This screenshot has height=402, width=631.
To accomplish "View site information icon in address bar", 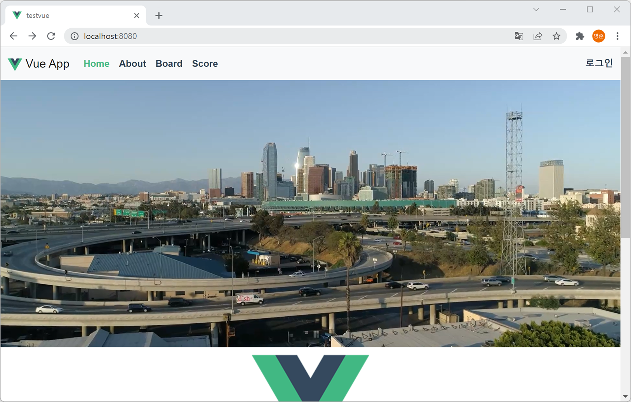I will pyautogui.click(x=75, y=36).
